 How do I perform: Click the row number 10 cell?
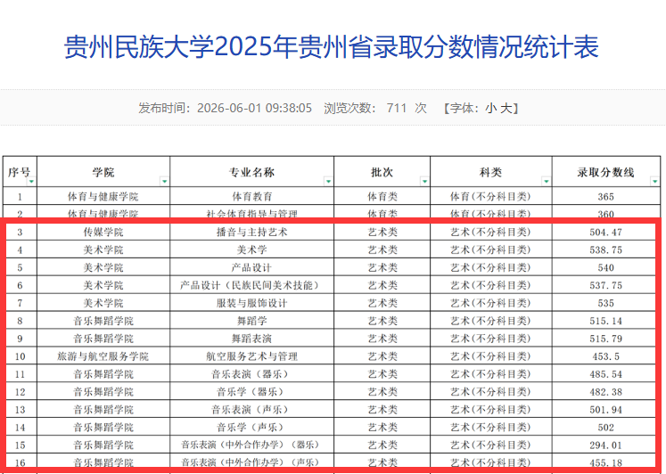[20, 356]
